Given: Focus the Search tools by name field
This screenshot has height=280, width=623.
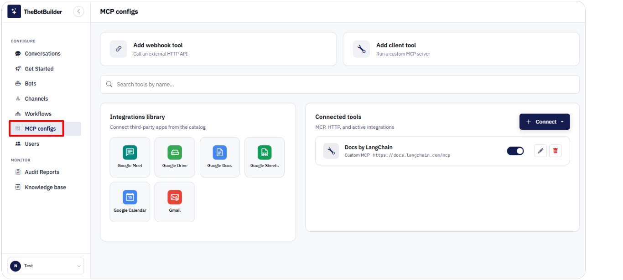Looking at the screenshot, I should pos(340,84).
